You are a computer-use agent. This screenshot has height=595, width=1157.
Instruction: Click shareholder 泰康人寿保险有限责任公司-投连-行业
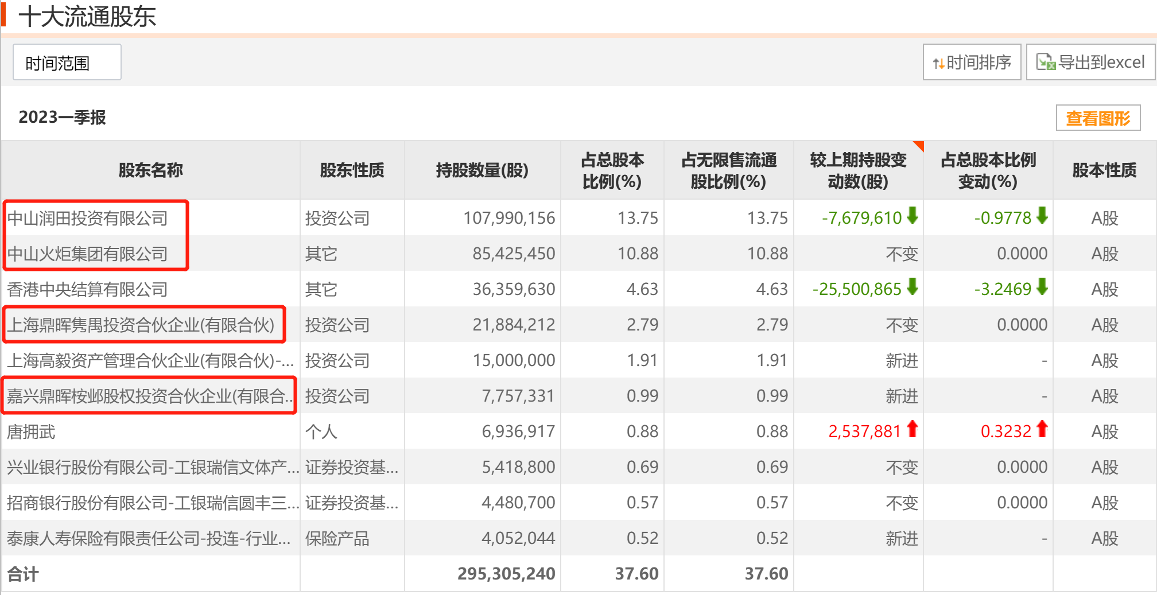[x=149, y=538]
